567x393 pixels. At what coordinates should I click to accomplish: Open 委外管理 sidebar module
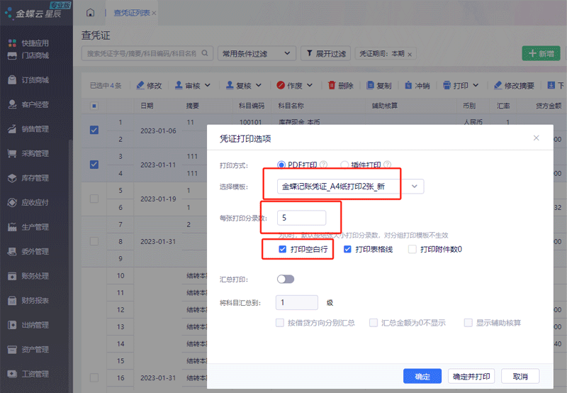[28, 252]
